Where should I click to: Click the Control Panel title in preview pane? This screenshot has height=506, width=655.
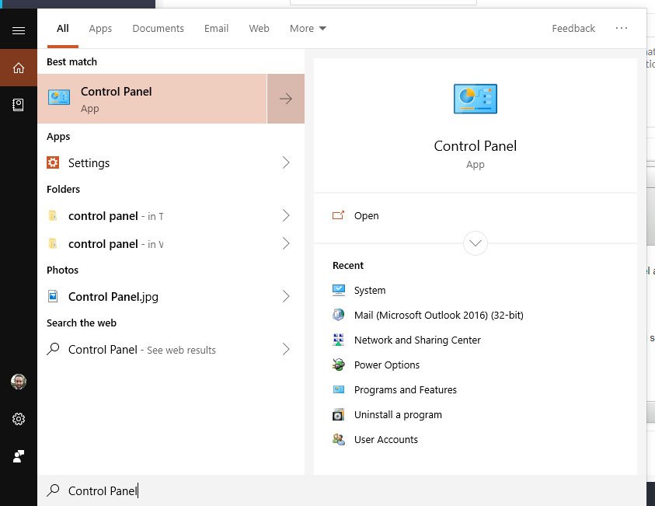point(476,146)
